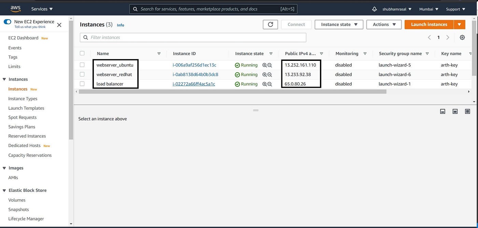The width and height of the screenshot is (478, 228).
Task: Click the Connect button
Action: coord(296,24)
